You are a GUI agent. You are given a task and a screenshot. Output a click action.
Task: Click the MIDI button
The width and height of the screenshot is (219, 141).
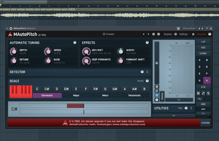tap(203, 104)
